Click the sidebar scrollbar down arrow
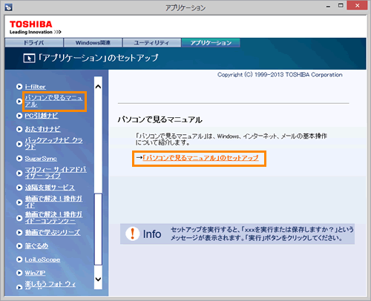This screenshot has height=301, width=371. tap(98, 279)
